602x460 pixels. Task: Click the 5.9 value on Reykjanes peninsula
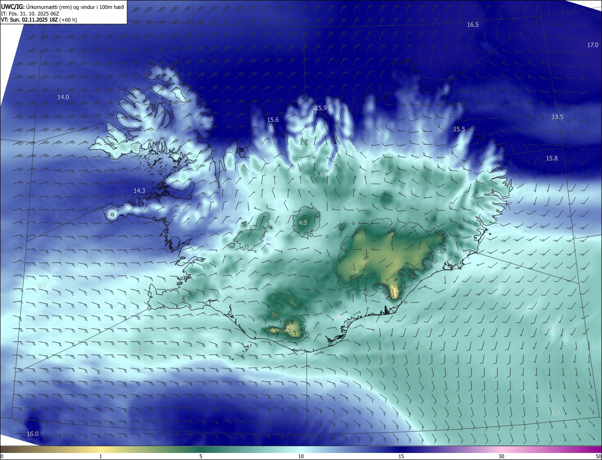[183, 300]
